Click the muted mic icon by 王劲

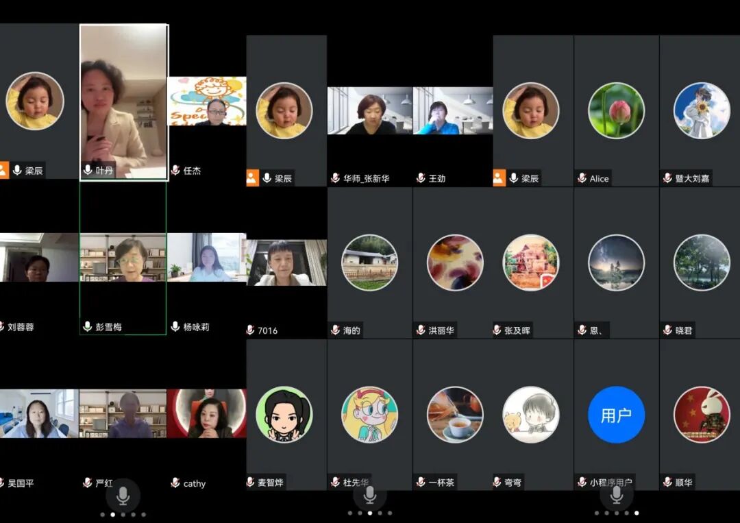(x=421, y=178)
